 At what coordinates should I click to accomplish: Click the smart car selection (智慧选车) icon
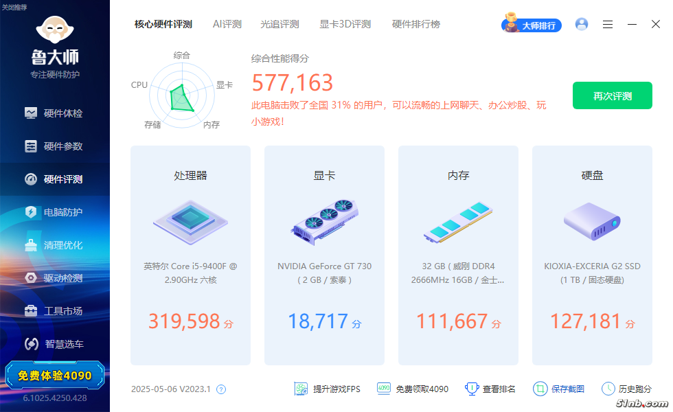point(31,344)
